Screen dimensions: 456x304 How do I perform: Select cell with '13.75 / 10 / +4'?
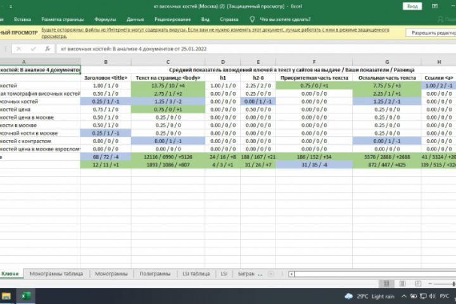168,85
